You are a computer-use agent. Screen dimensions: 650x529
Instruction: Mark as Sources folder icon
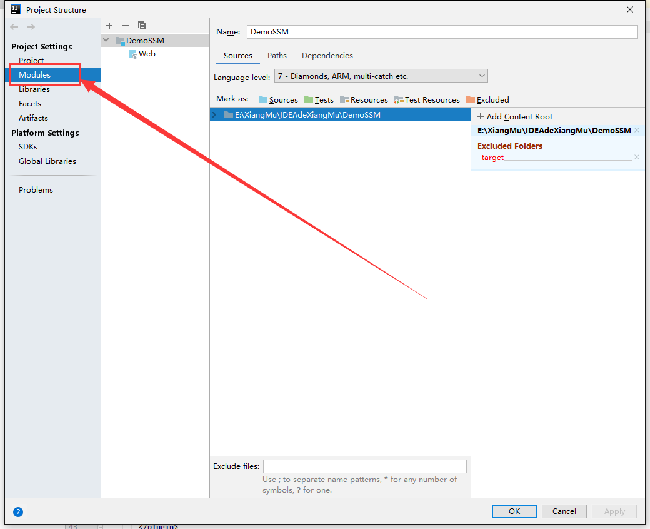263,99
